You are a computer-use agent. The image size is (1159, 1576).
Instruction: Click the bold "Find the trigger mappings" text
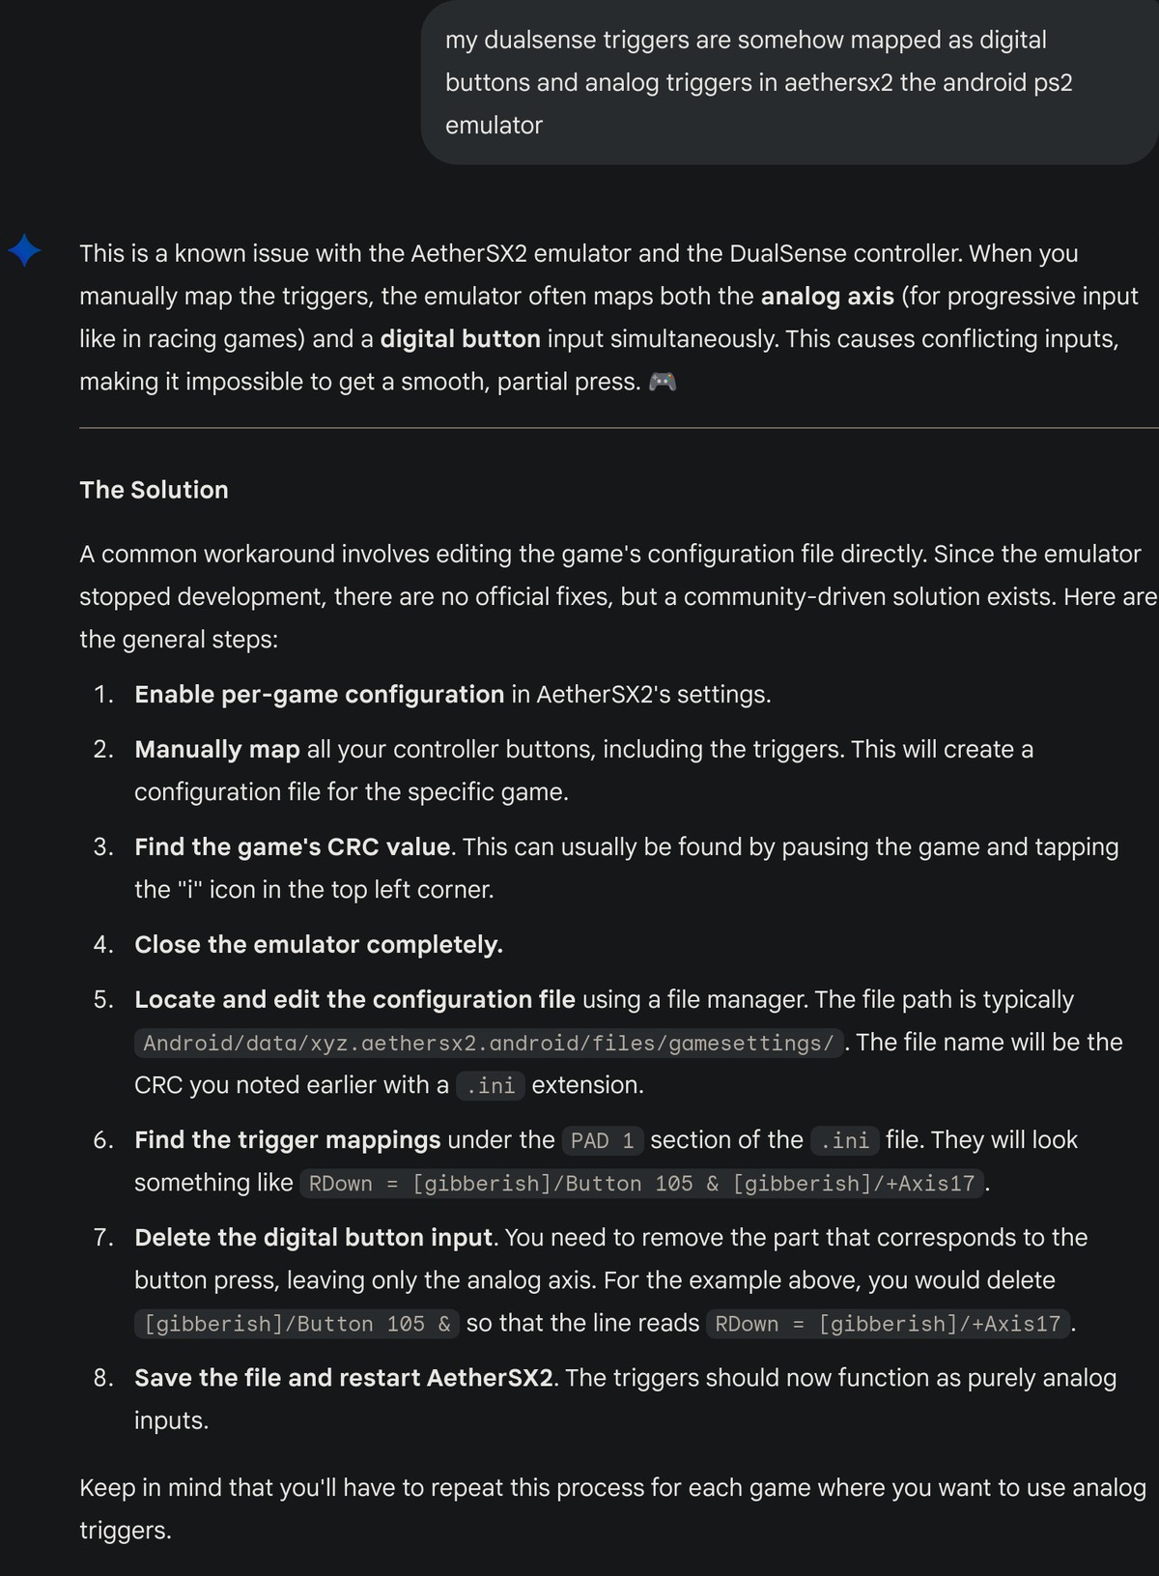point(287,1140)
